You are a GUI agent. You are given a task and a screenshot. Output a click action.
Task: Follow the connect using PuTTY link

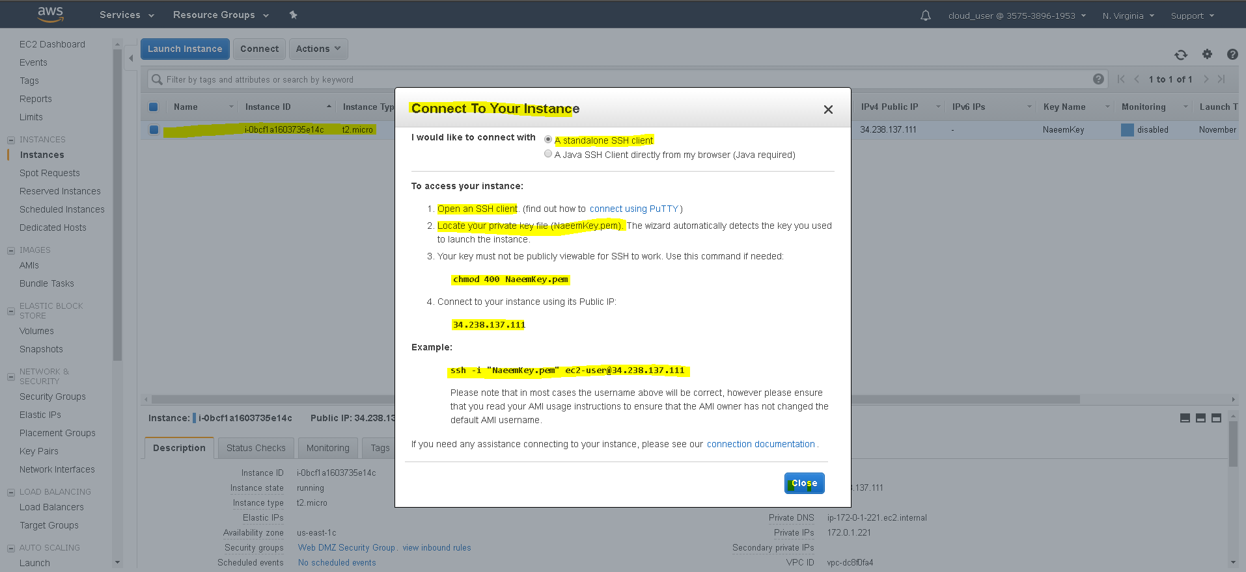[634, 209]
